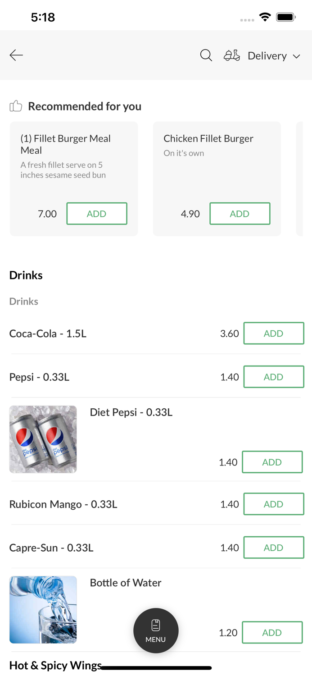
Task: Add Coca-Cola 1.5L to order
Action: (x=273, y=333)
